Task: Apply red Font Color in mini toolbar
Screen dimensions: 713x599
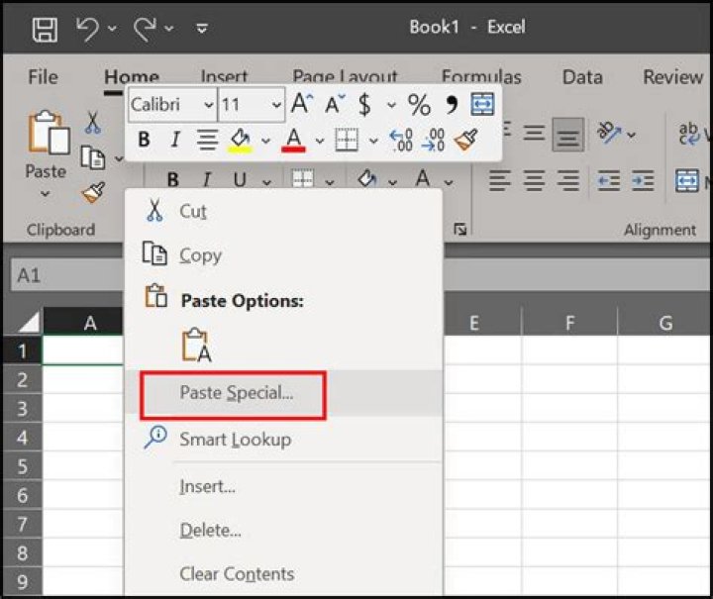Action: (x=293, y=140)
